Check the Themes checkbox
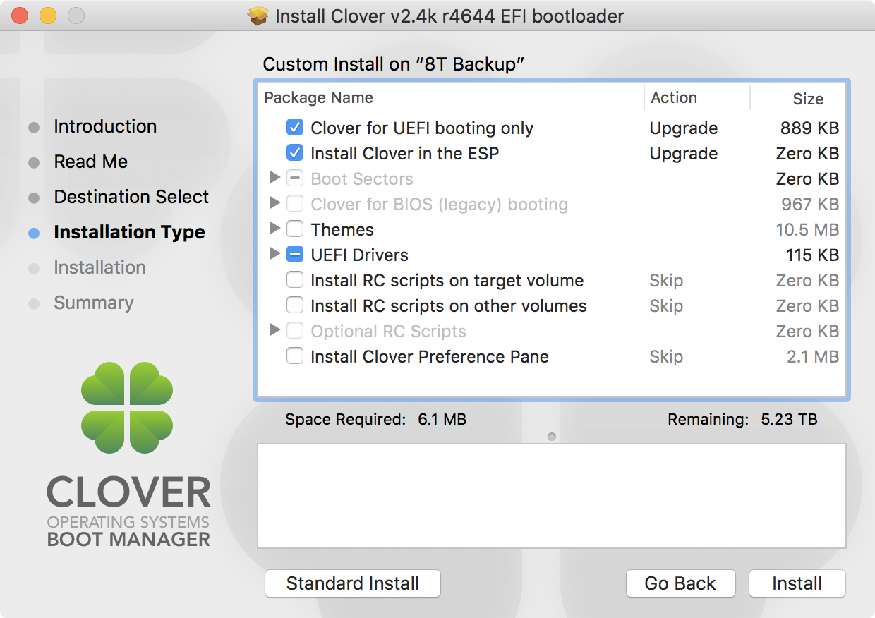The height and width of the screenshot is (618, 875). 295,230
